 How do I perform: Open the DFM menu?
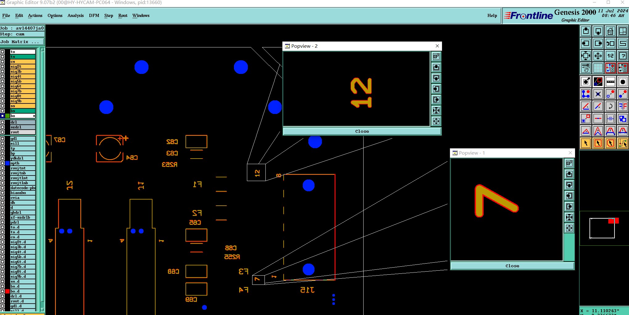coord(94,15)
